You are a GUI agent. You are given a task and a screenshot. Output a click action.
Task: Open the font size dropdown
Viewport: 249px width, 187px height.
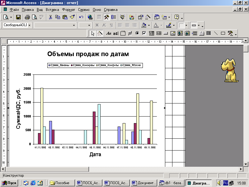tap(89, 25)
